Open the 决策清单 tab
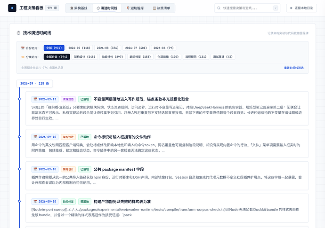The height and width of the screenshot is (228, 325). pos(162,8)
